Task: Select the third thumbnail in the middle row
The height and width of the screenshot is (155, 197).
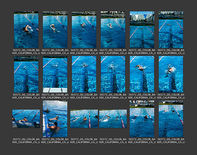Action: (x=84, y=74)
